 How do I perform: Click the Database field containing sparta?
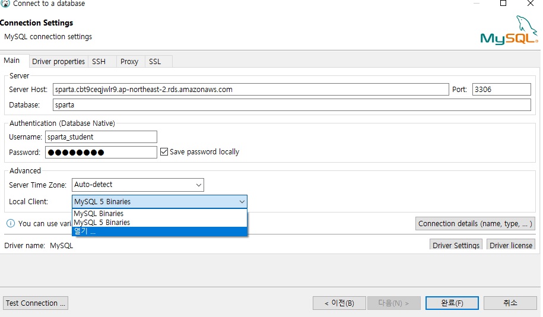point(291,105)
